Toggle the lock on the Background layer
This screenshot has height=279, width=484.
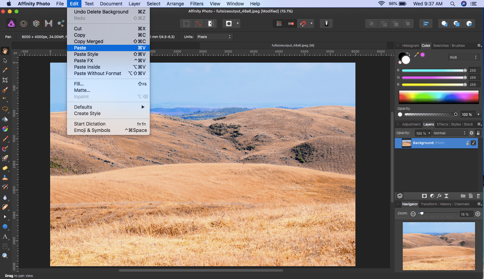[468, 143]
